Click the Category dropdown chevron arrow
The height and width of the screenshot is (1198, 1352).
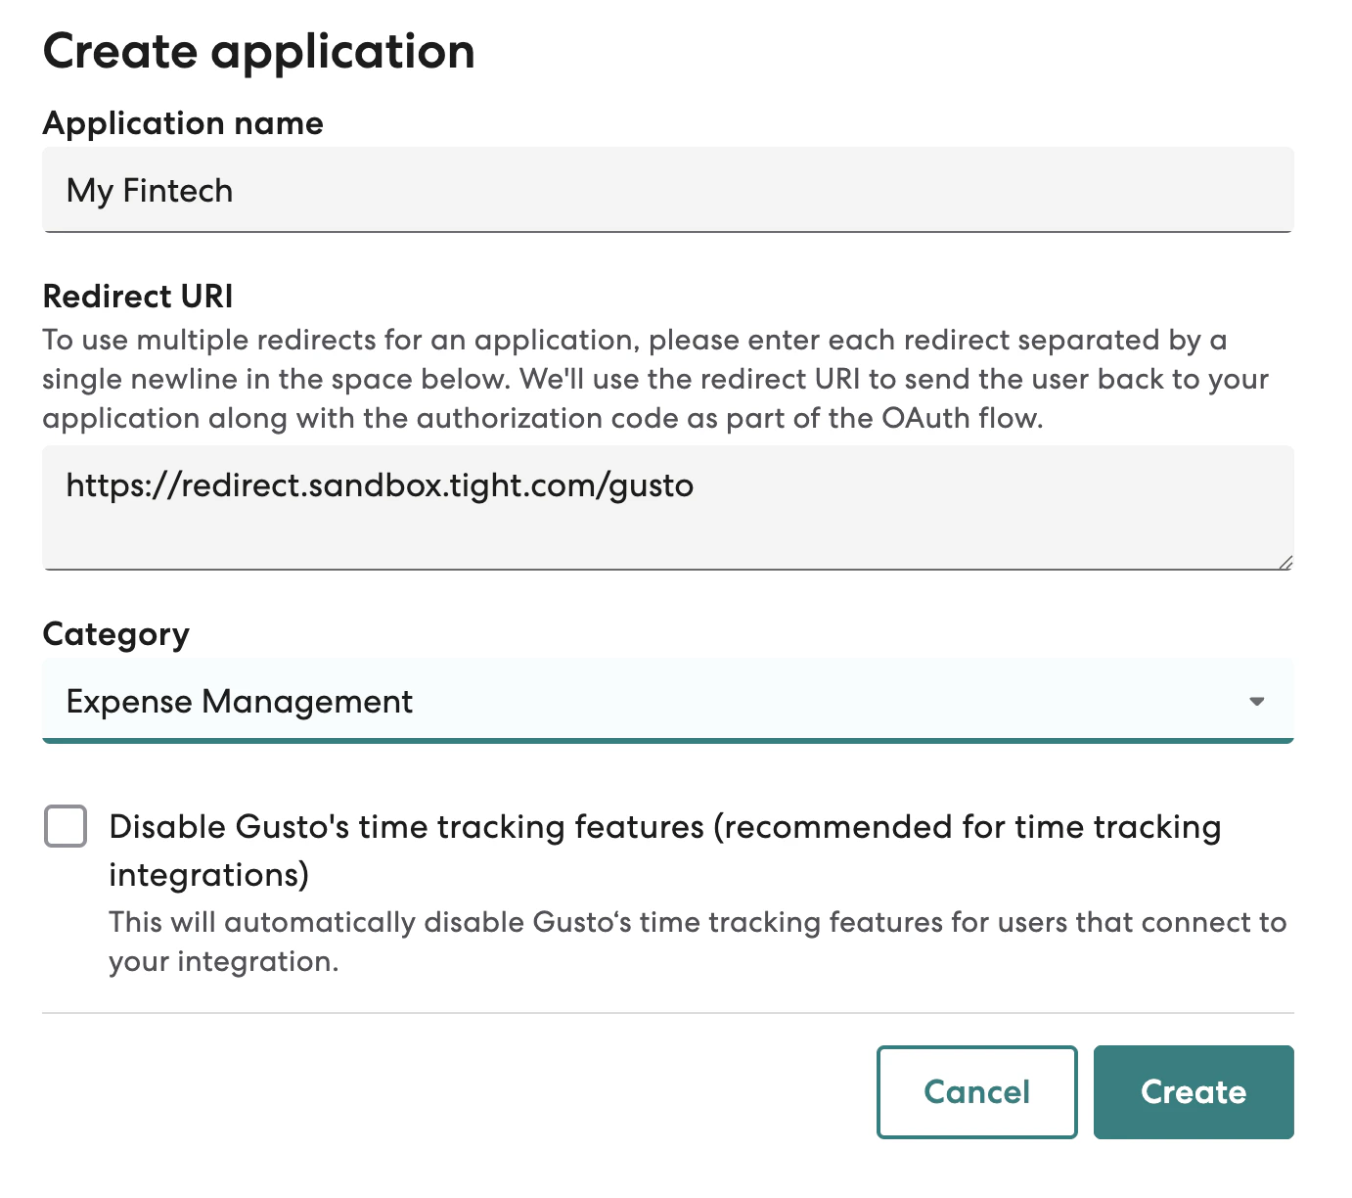pyautogui.click(x=1257, y=701)
